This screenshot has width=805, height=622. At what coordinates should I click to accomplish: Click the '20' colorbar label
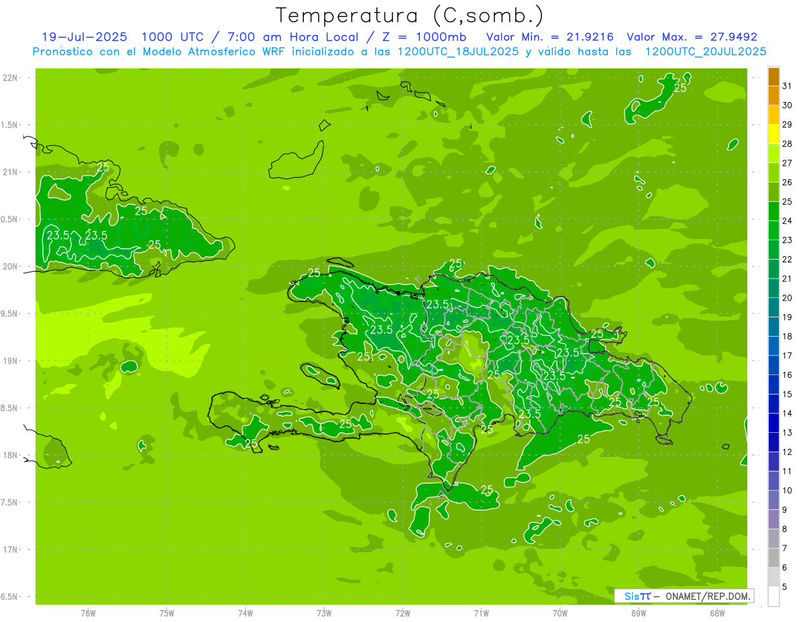[788, 298]
